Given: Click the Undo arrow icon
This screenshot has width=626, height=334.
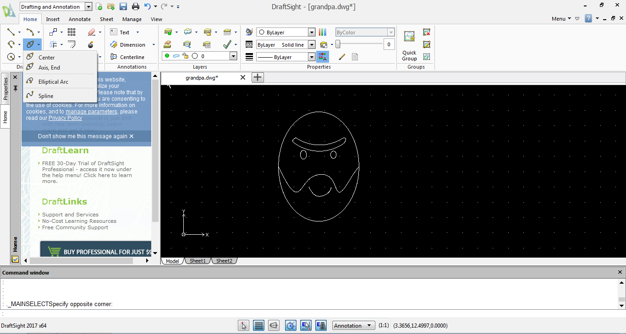Looking at the screenshot, I should pyautogui.click(x=148, y=6).
